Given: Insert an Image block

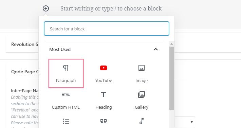Looking at the screenshot, I should pos(142,73).
